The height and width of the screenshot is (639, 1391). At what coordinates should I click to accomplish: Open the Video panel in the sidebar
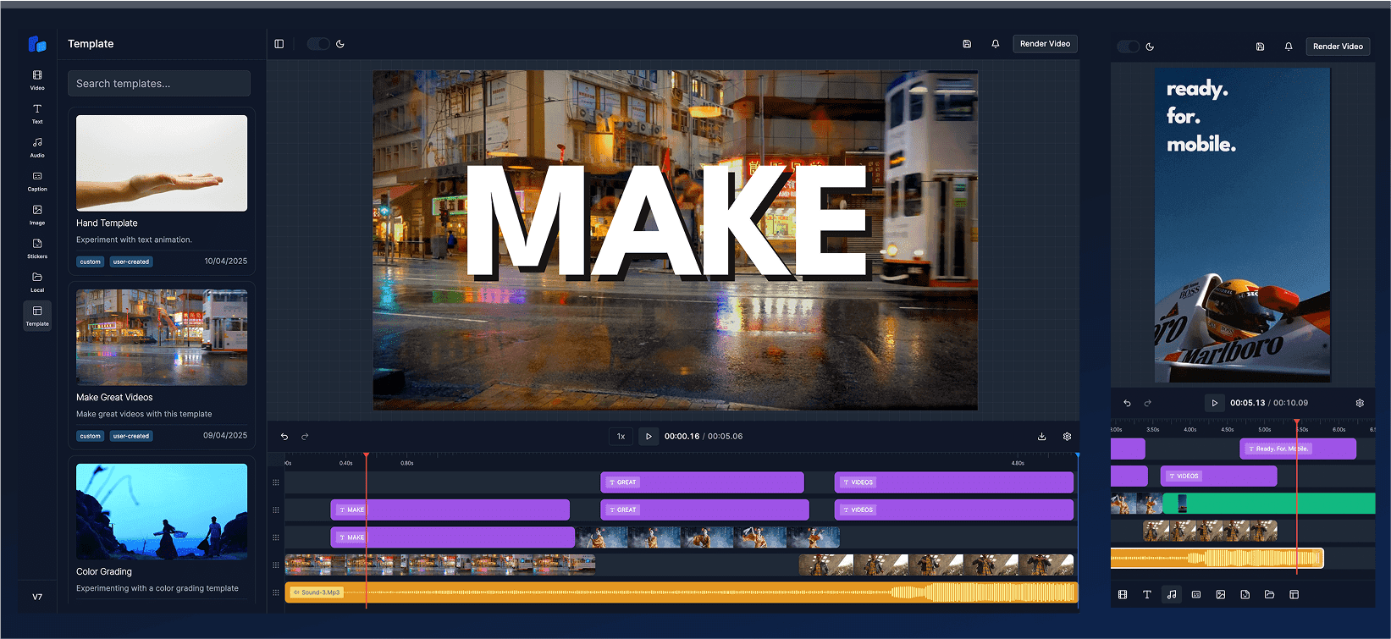tap(37, 80)
